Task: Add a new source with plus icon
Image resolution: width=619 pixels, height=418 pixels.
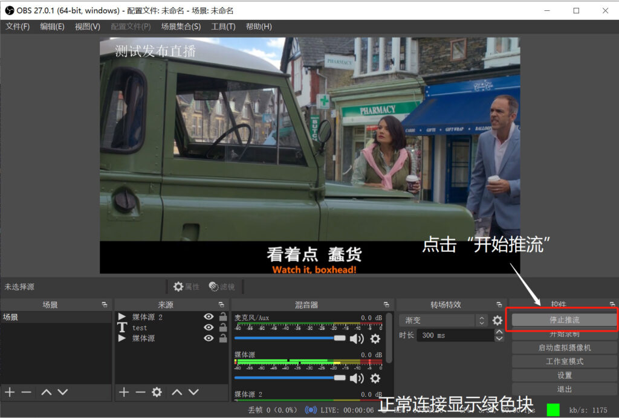Action: pos(123,392)
